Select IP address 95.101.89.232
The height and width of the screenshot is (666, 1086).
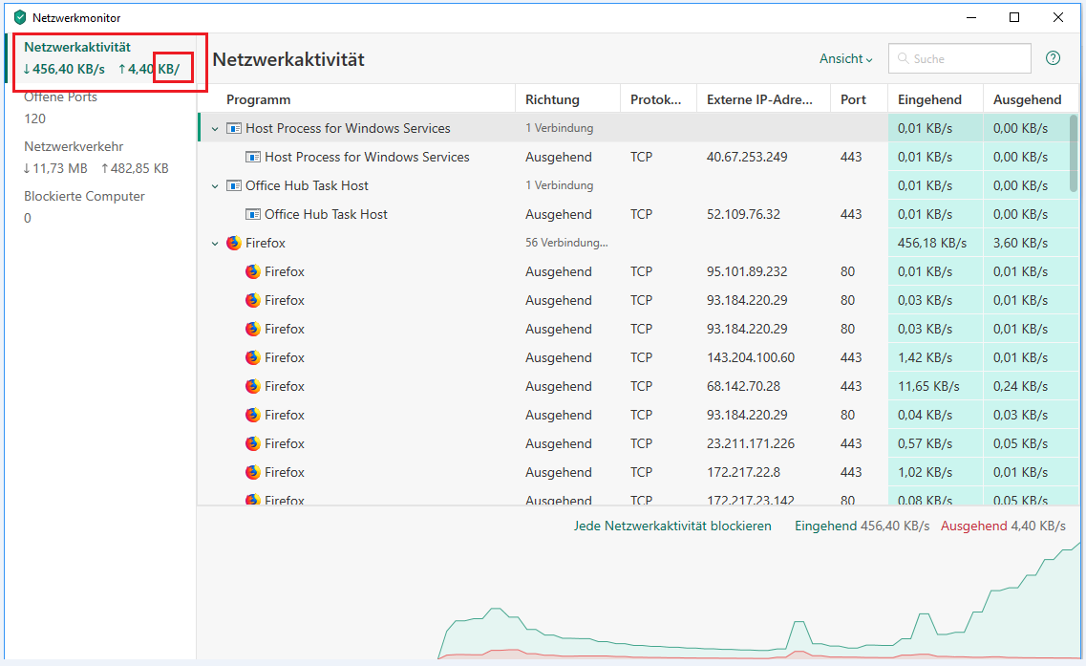(x=747, y=271)
